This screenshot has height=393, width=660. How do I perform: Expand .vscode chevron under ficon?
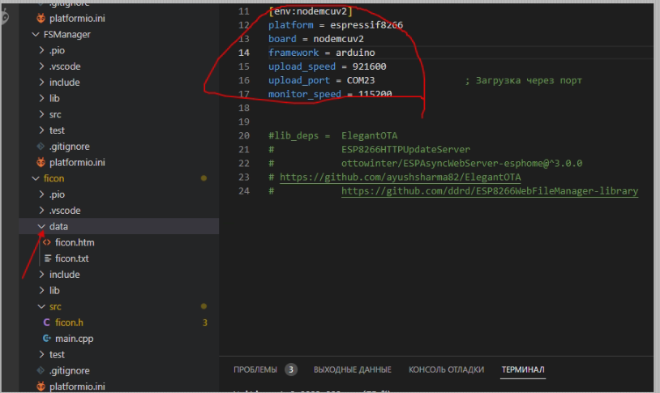pos(41,211)
